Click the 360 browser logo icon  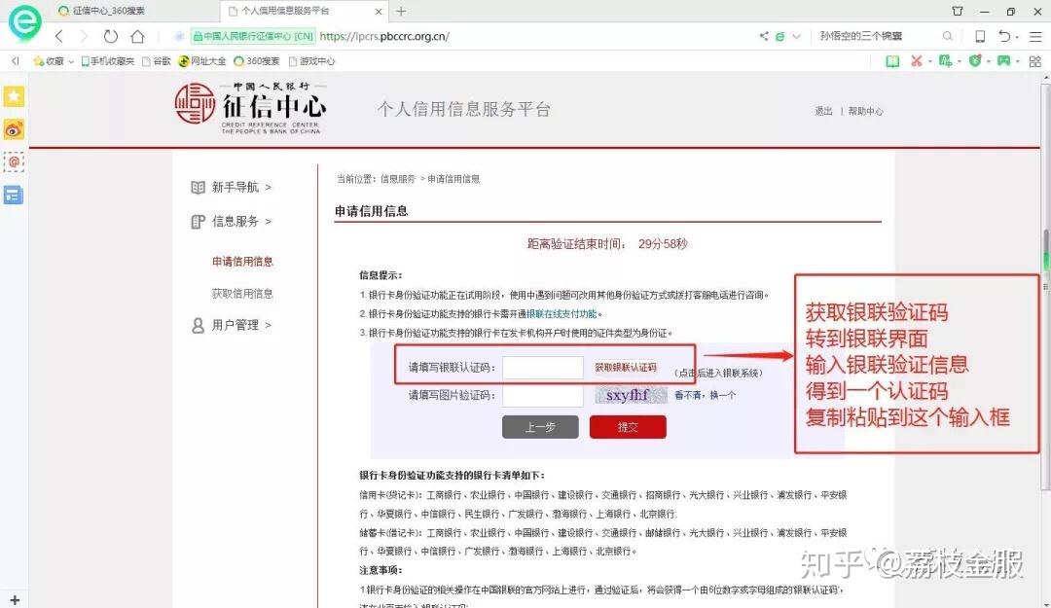click(24, 22)
